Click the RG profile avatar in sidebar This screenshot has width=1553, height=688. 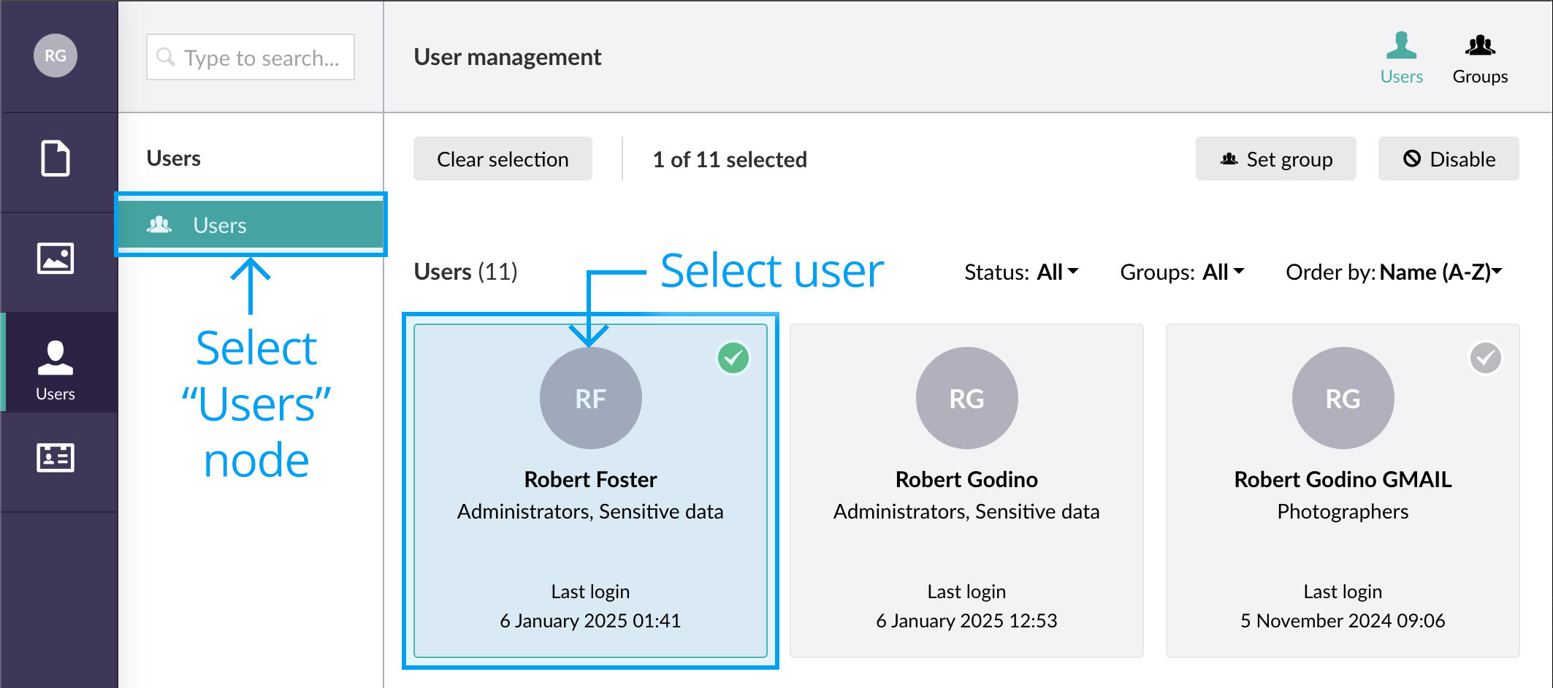coord(56,56)
